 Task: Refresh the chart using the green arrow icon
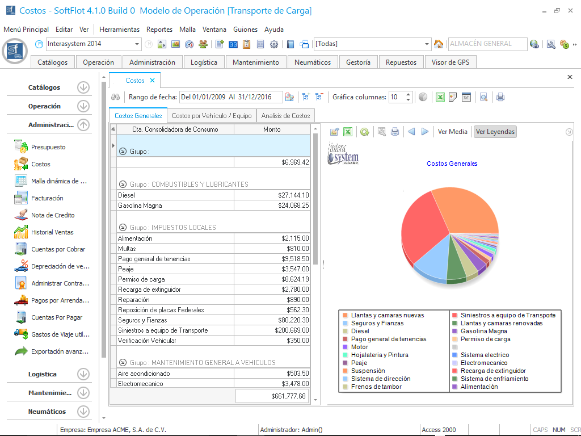coord(365,132)
